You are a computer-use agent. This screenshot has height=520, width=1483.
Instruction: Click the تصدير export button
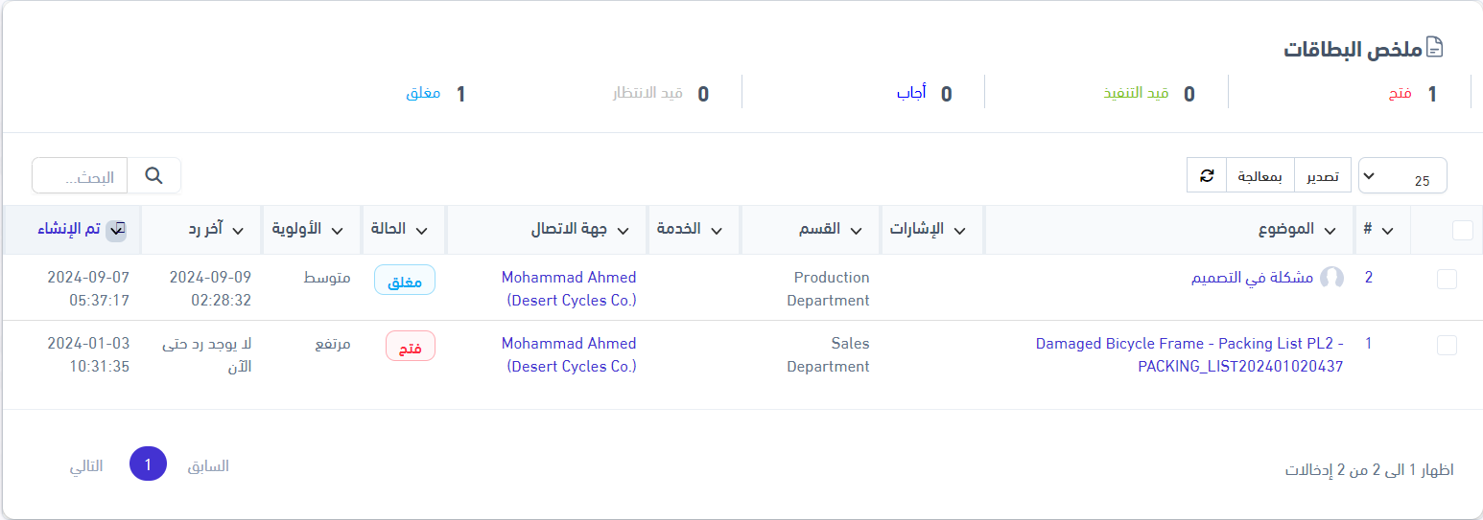1323,175
